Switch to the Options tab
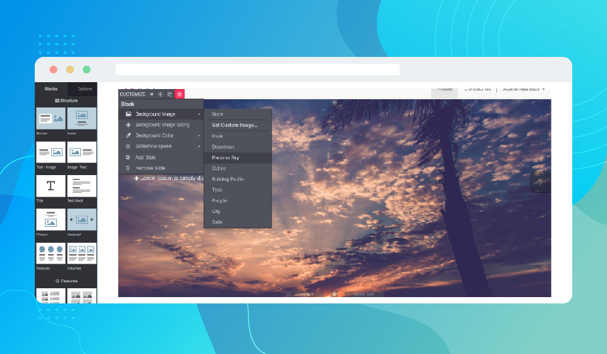The image size is (607, 354). coord(84,89)
